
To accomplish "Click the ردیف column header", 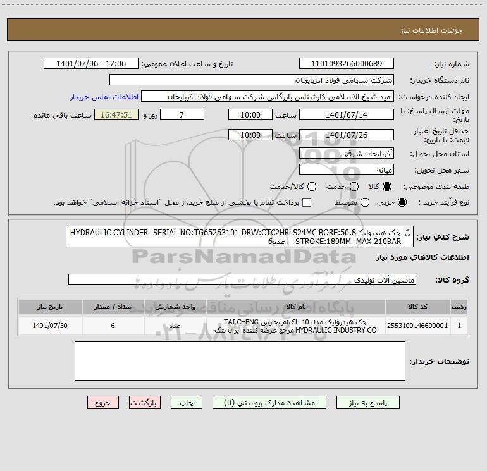I will pos(459,307).
